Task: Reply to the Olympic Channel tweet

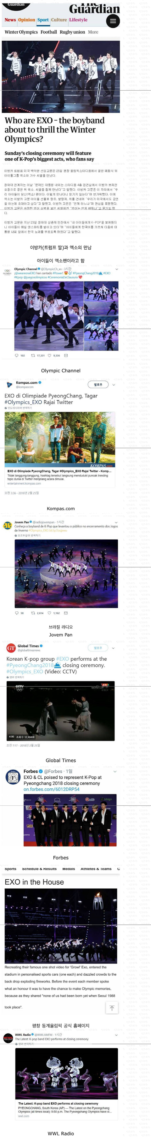Action: [x=17, y=355]
